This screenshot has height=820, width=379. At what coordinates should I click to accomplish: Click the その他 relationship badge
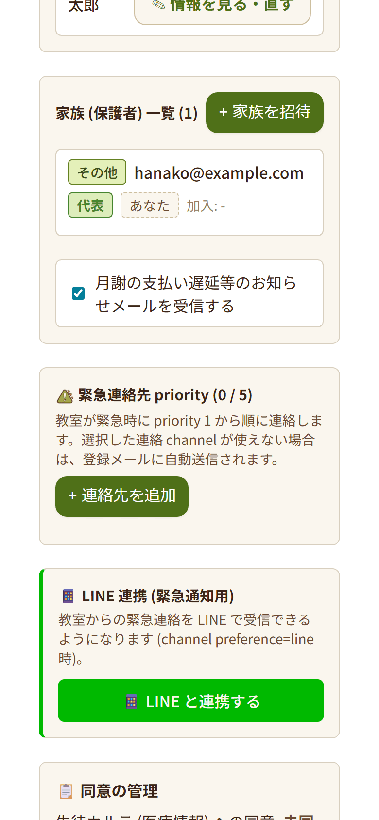(x=97, y=172)
